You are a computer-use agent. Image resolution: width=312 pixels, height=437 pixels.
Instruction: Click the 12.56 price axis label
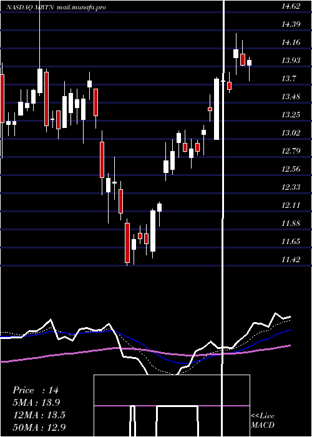[x=291, y=169]
